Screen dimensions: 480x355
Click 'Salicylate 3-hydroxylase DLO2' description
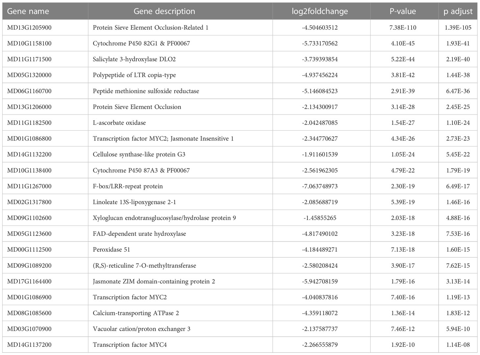coord(134,59)
